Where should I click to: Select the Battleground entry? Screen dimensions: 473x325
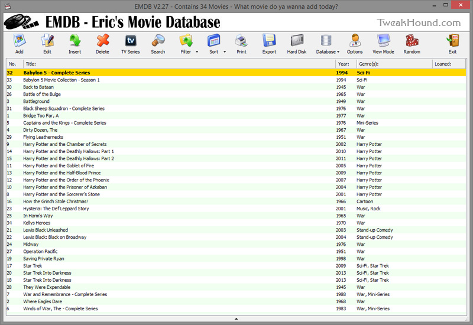point(236,101)
